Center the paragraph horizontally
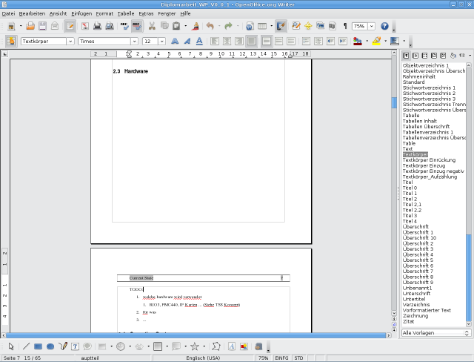This screenshot has width=474, height=362. (x=227, y=41)
